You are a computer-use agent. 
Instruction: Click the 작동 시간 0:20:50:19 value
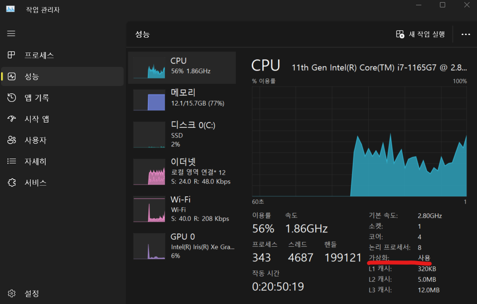coord(278,286)
